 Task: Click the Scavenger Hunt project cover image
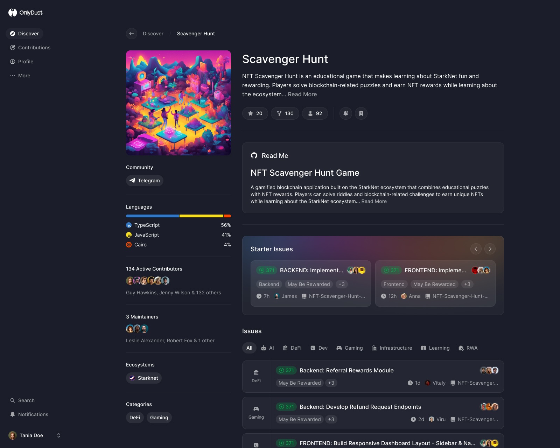pyautogui.click(x=178, y=103)
